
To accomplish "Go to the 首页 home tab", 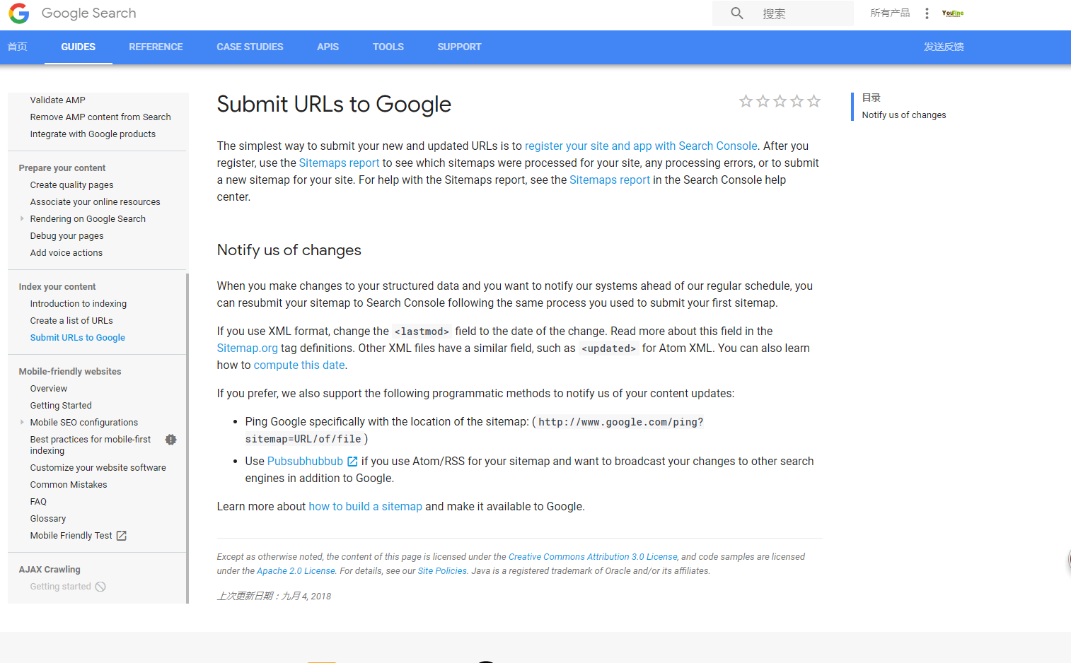I will [18, 47].
